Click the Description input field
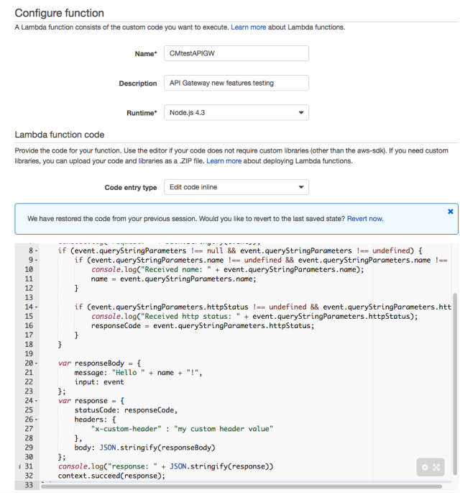The width and height of the screenshot is (460, 493). coord(236,83)
